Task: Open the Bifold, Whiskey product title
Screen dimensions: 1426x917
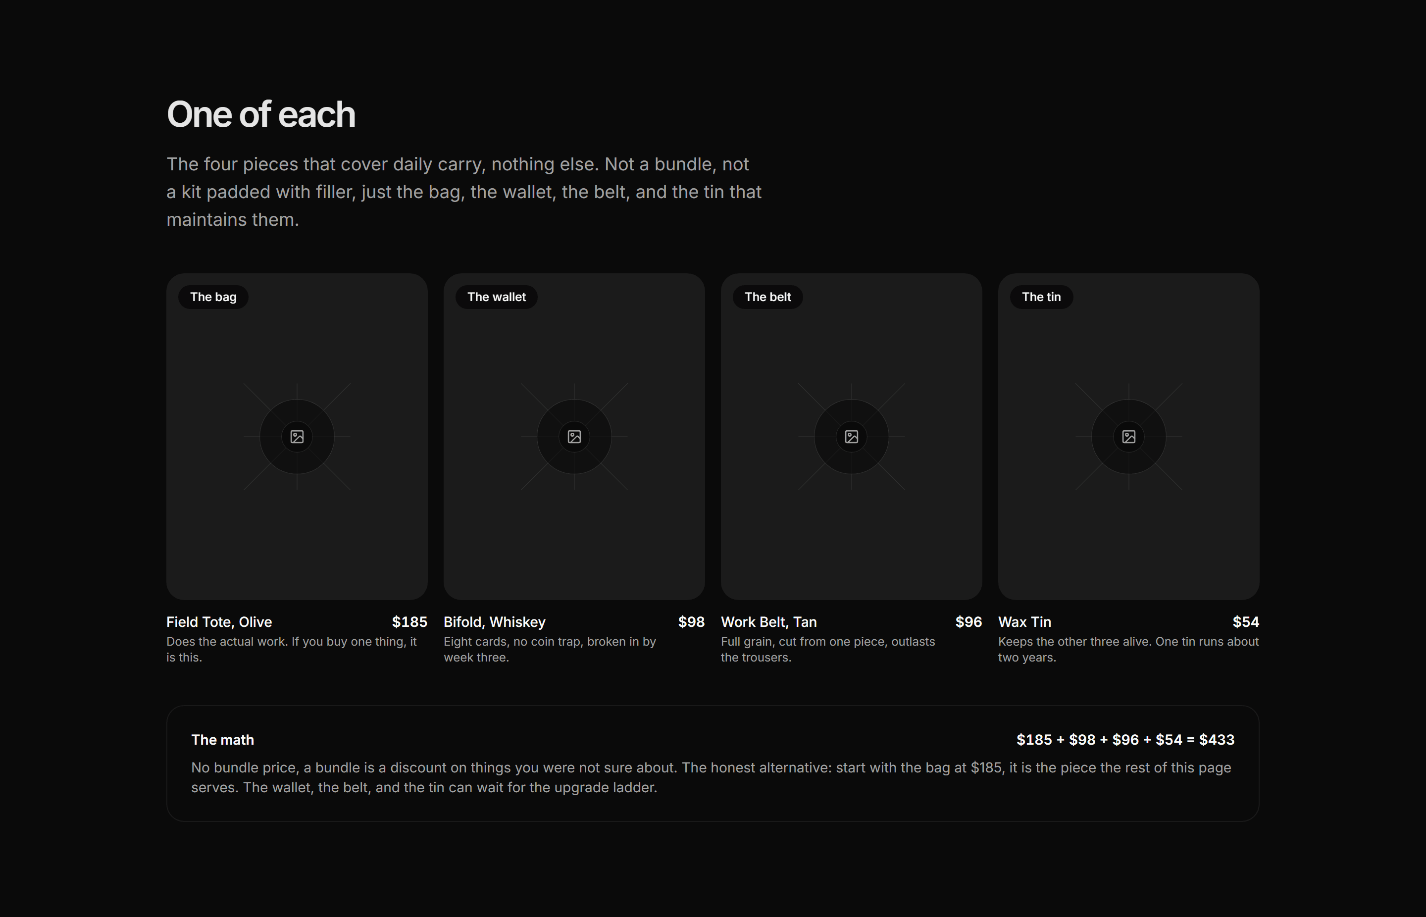Action: tap(494, 622)
